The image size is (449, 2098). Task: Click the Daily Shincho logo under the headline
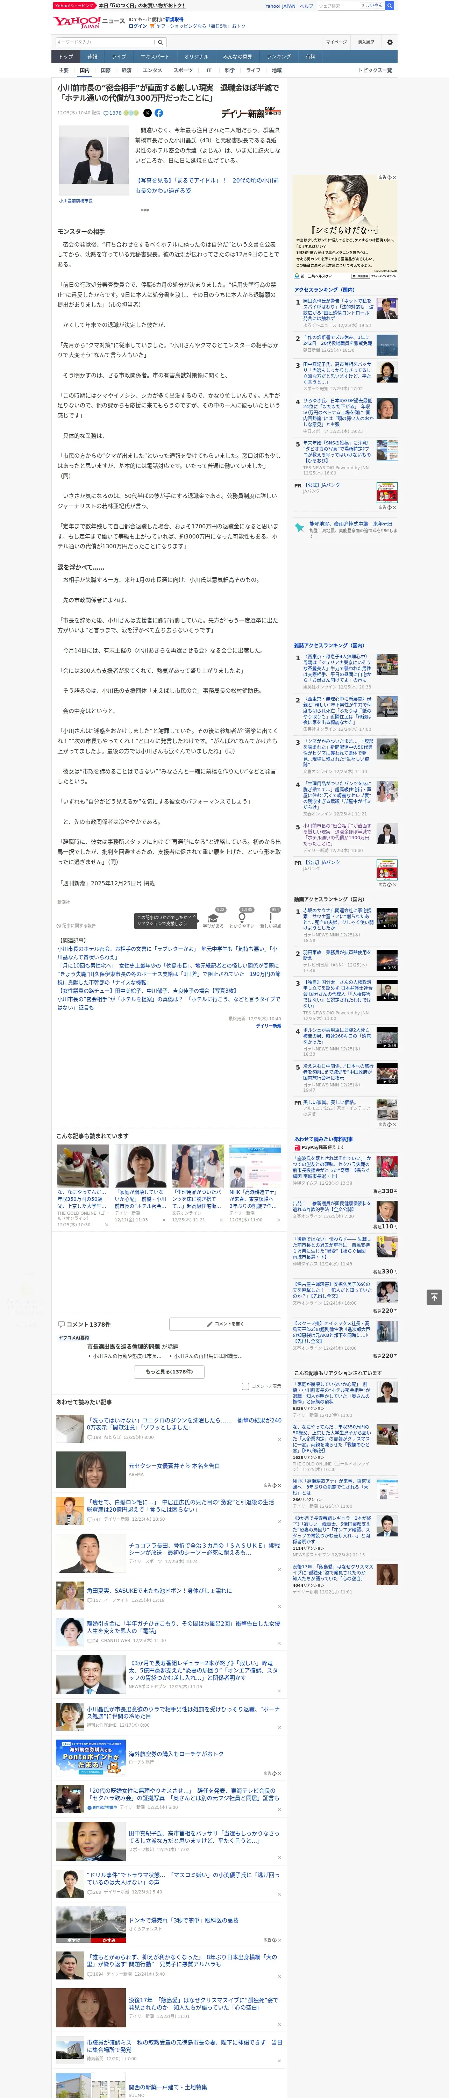(x=251, y=112)
